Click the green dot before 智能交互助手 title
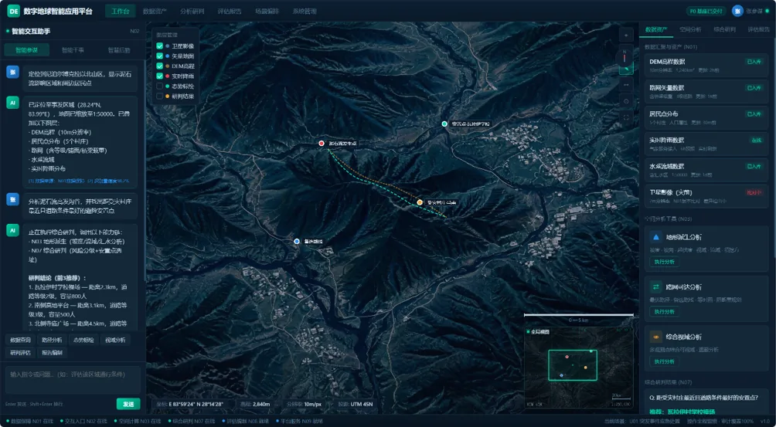The height and width of the screenshot is (427, 776). (x=8, y=31)
